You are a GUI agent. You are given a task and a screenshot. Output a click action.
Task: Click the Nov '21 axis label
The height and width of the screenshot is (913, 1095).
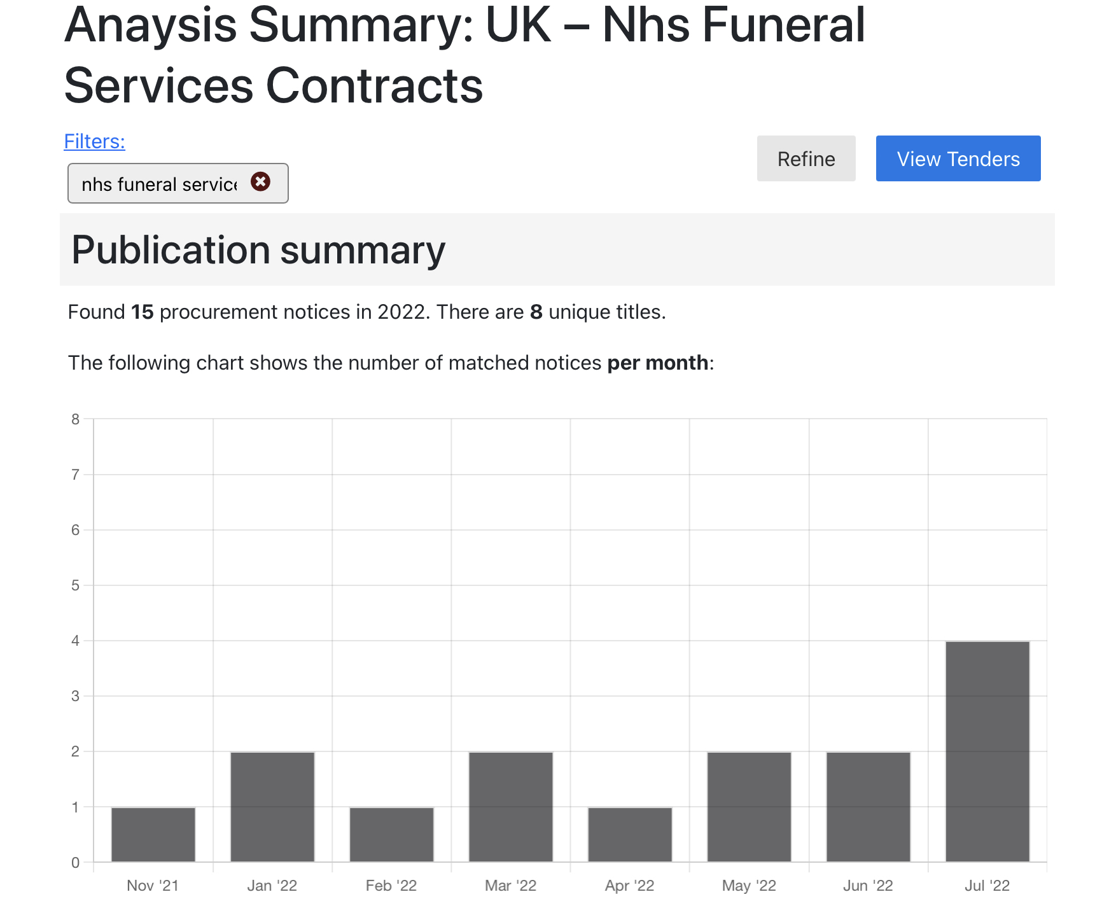coord(153,886)
